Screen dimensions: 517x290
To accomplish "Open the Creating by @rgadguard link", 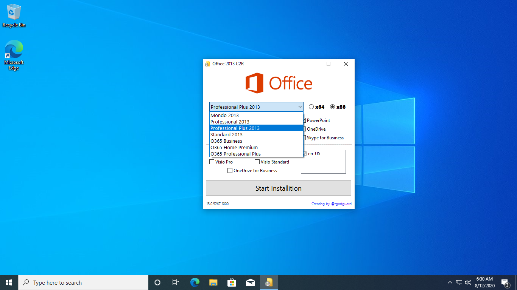I will 332,204.
